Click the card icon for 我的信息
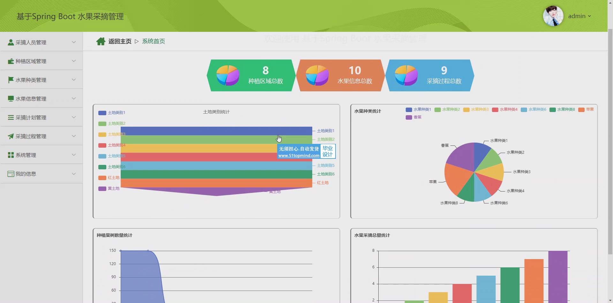613x303 pixels. 11,174
